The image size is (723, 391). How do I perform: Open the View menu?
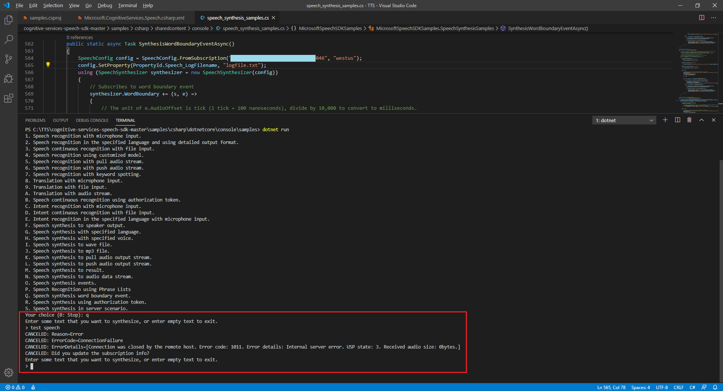(74, 5)
